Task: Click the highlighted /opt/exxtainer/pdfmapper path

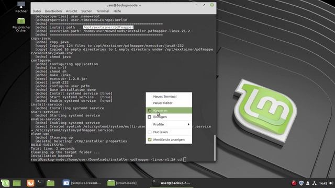Action: pos(108,27)
